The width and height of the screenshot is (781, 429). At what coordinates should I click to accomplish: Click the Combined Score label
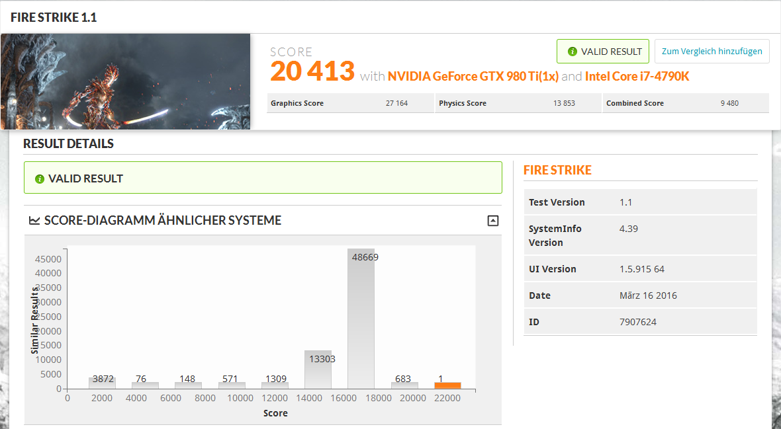click(635, 103)
